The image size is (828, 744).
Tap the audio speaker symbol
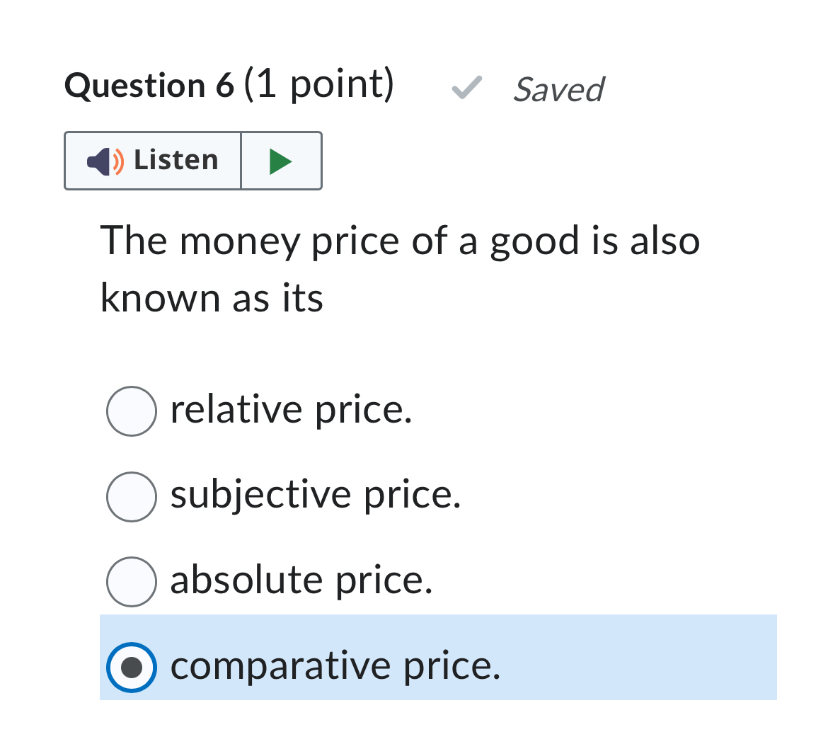tap(100, 161)
